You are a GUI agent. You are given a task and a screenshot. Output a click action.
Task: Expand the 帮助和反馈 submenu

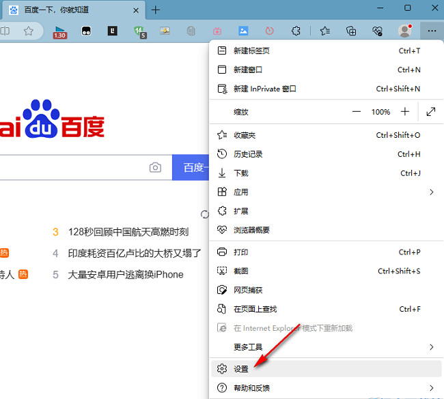click(x=327, y=388)
